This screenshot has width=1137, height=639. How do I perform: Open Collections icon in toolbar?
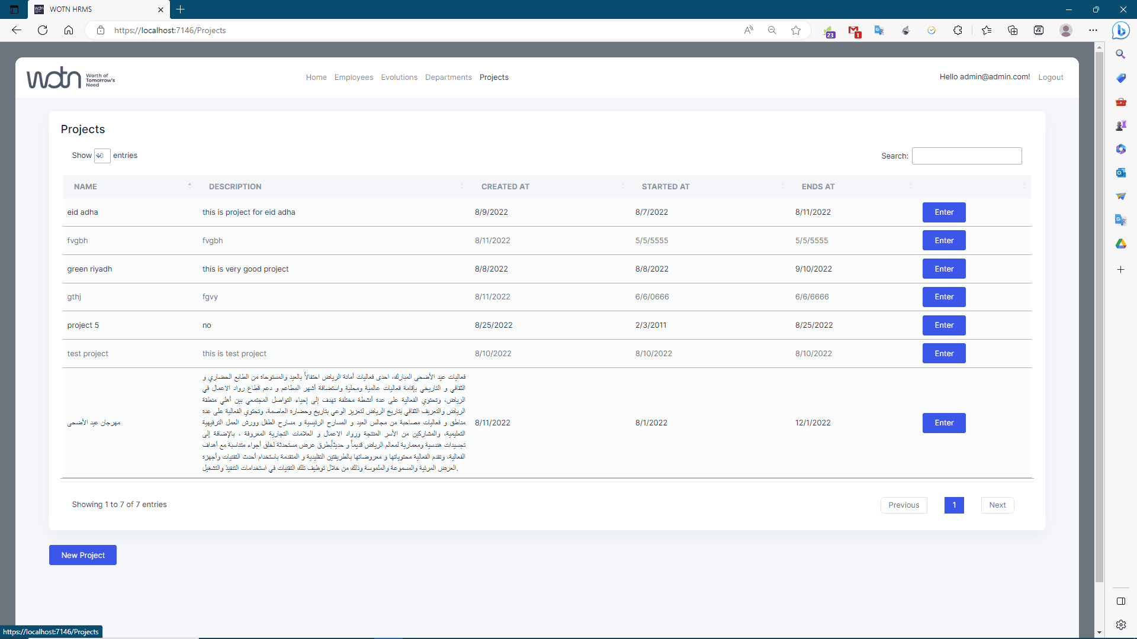[1013, 30]
